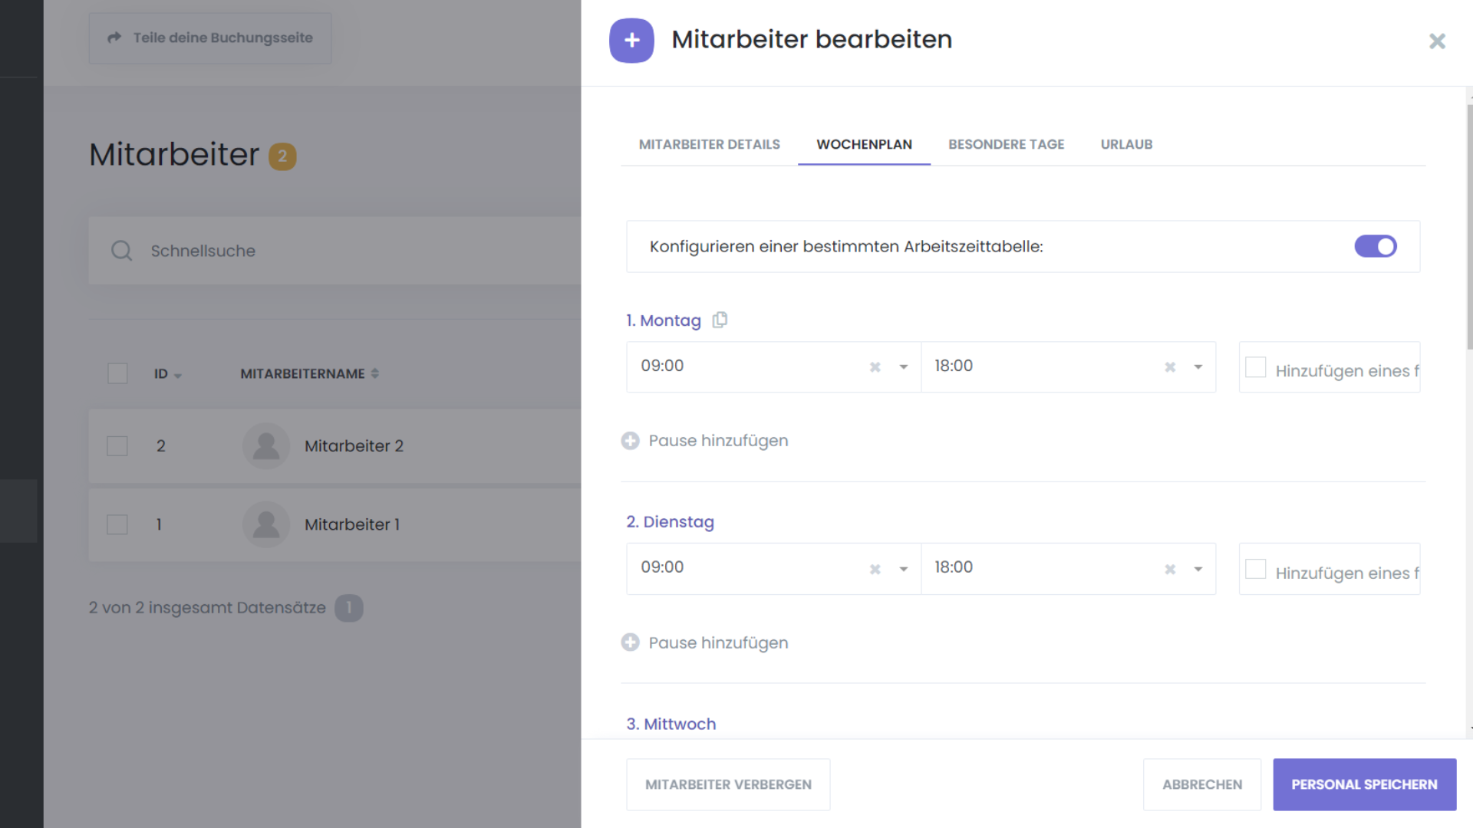Image resolution: width=1473 pixels, height=828 pixels.
Task: Open Tuesday end time 18:00 dropdown
Action: pyautogui.click(x=1198, y=569)
